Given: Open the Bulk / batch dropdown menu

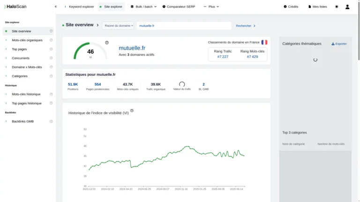Looking at the screenshot, I should [143, 7].
